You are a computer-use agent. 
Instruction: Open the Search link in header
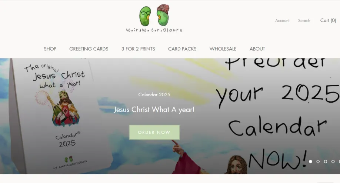tap(304, 21)
